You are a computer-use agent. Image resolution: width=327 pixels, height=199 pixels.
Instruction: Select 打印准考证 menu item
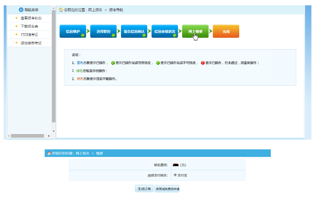click(30, 34)
